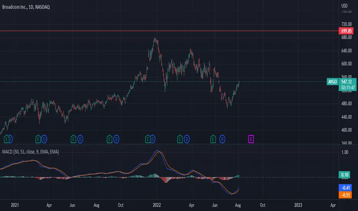Click the Oct 2021 time axis label

click(121, 205)
